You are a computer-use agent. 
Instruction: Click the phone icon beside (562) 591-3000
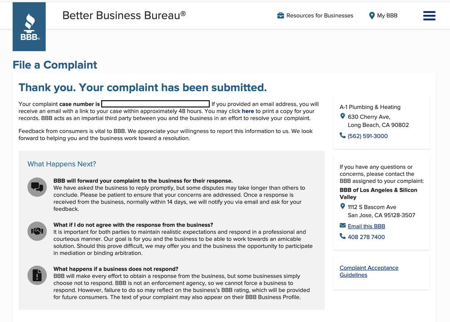click(342, 135)
